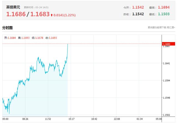The image size is (177, 124).
Task: Click the 昨收 value 1.1542
Action: coord(138,14)
